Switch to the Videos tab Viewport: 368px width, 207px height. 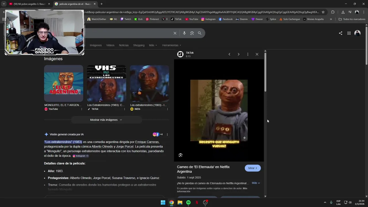point(110,45)
